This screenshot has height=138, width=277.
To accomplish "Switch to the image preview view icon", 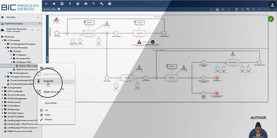I will pos(212,9).
